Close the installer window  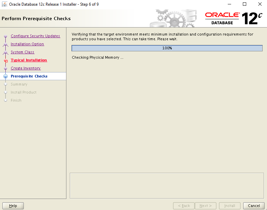point(260,4)
